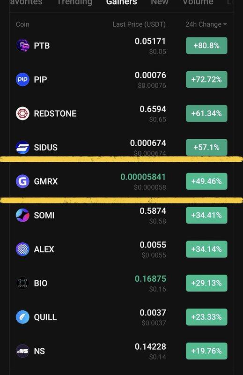Sort by 24h Change dropdown arrow
The height and width of the screenshot is (375, 243).
click(225, 24)
